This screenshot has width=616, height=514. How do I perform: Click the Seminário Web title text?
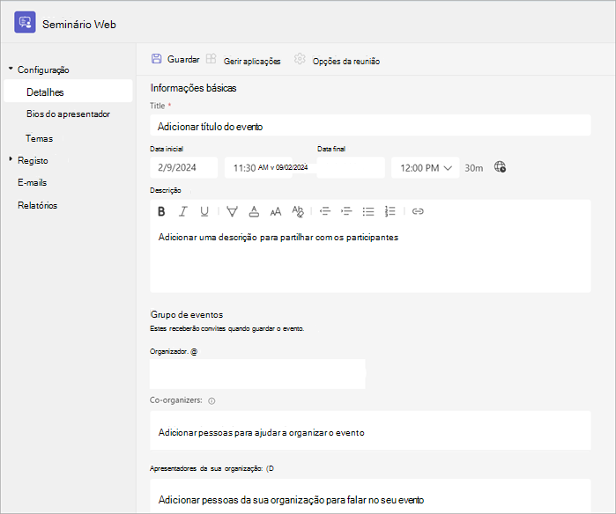click(x=79, y=25)
